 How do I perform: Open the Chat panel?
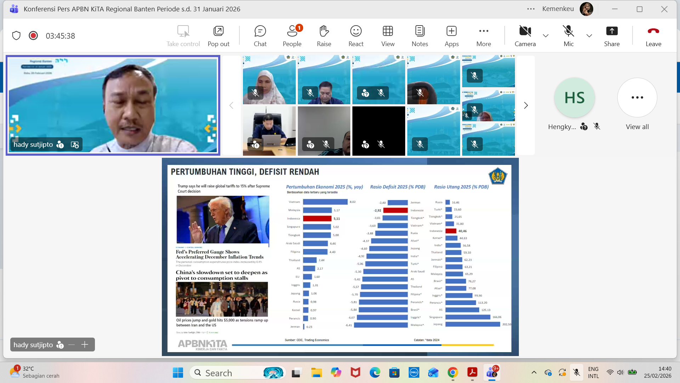260,35
